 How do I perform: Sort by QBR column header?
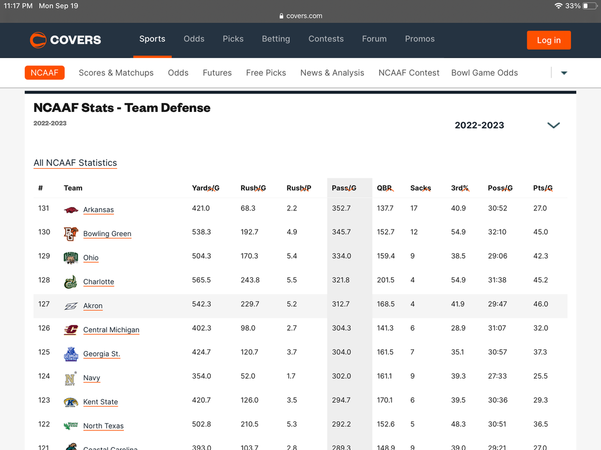click(x=385, y=188)
